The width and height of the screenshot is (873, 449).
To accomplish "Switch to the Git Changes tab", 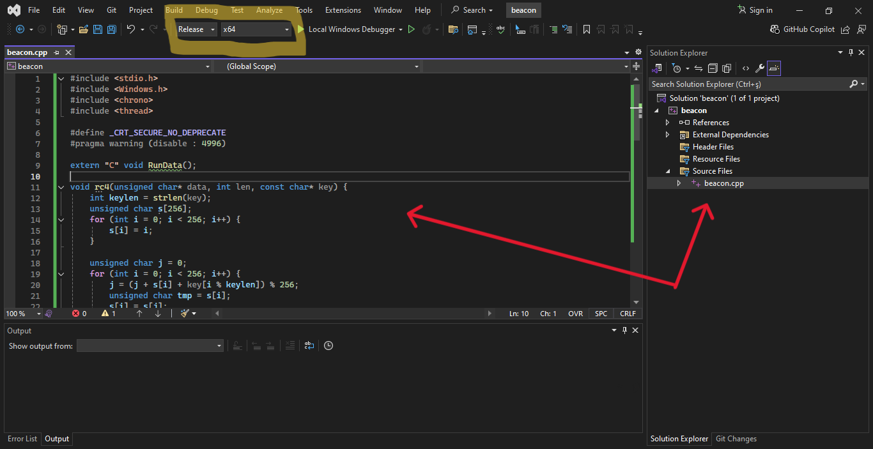I will pyautogui.click(x=736, y=439).
